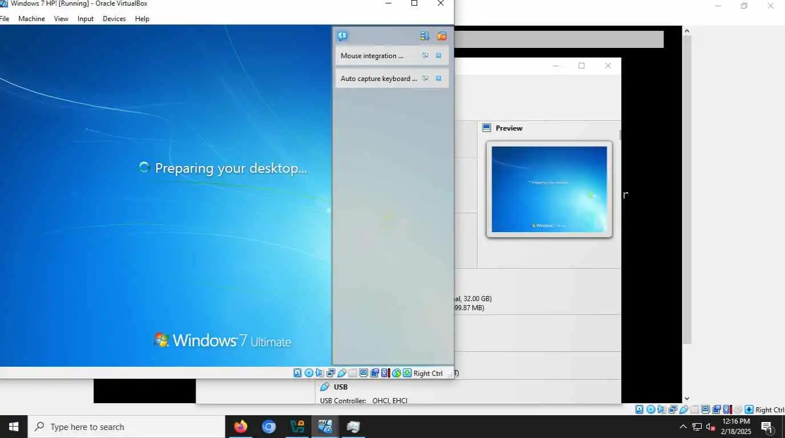Click virtualization features indicator in outer VM status bar

[727, 409]
